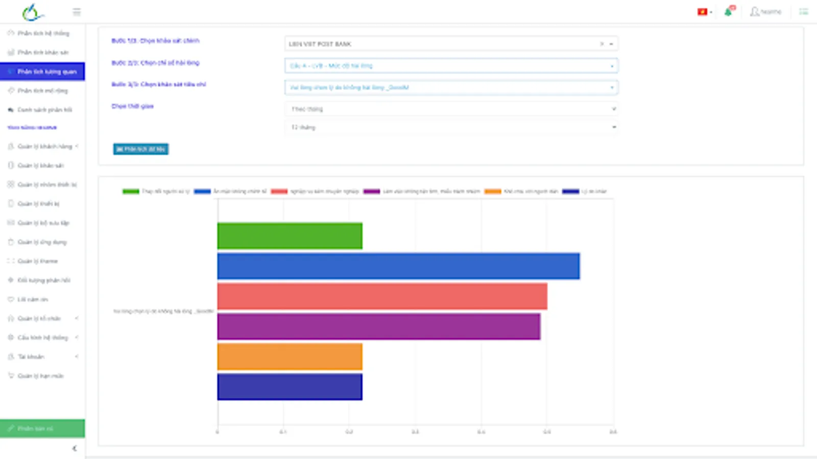This screenshot has height=459, width=817.
Task: Open the user account menu
Action: pos(765,12)
